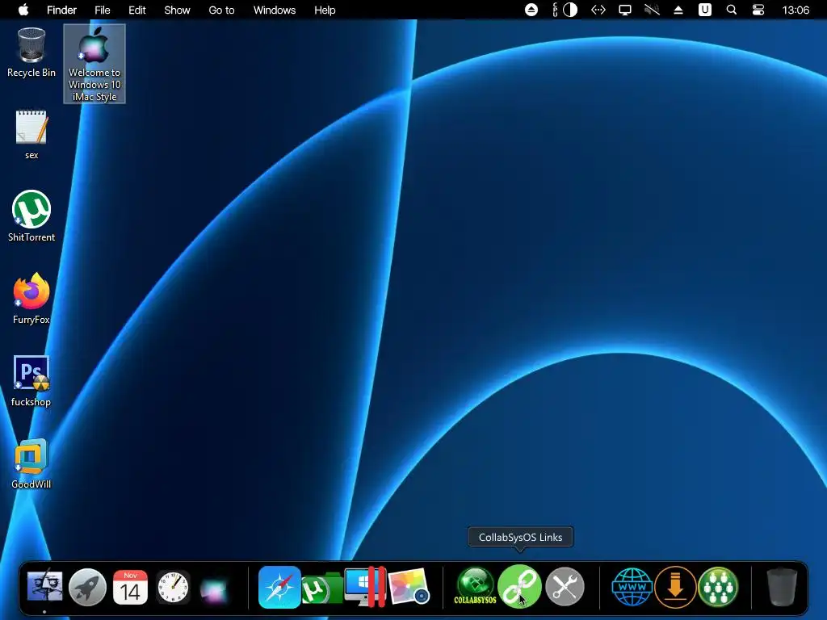Toggle the muted speaker icon in menu bar
This screenshot has width=827, height=620.
652,10
